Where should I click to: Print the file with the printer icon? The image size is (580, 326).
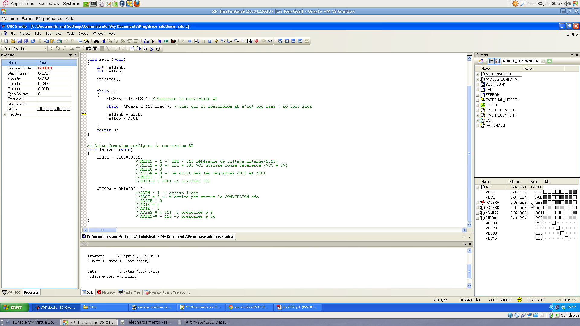coord(60,41)
